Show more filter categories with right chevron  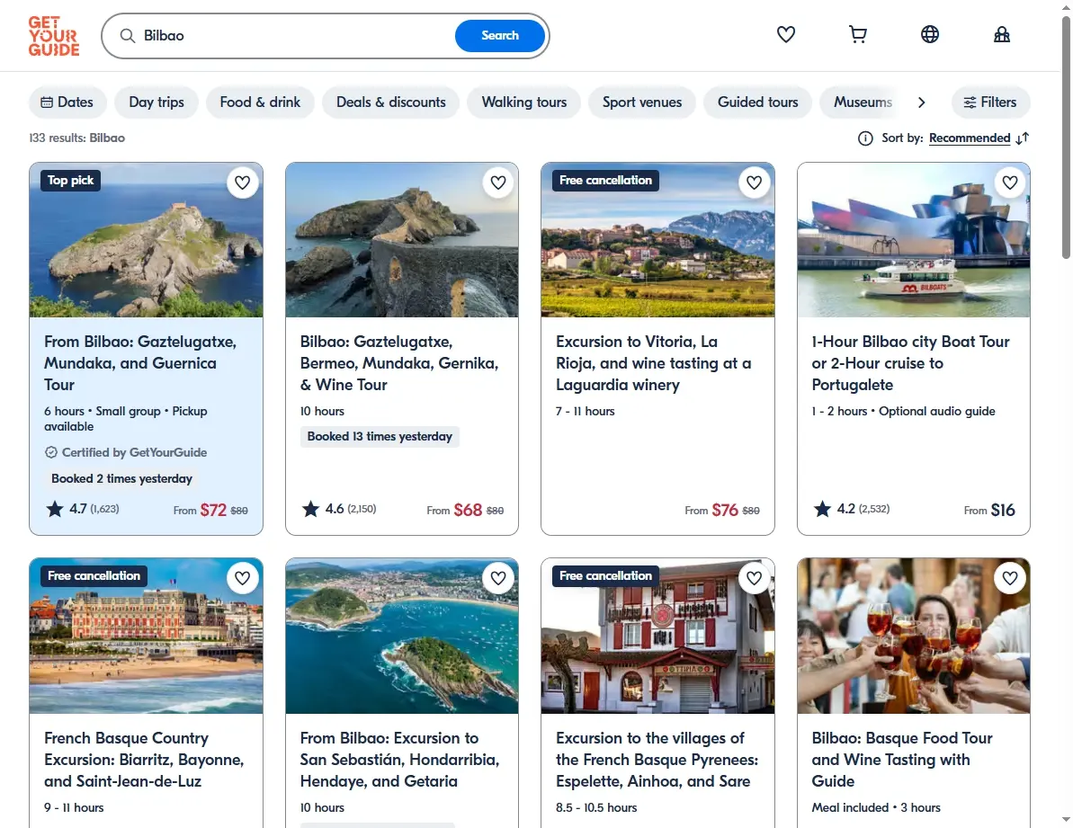(922, 102)
